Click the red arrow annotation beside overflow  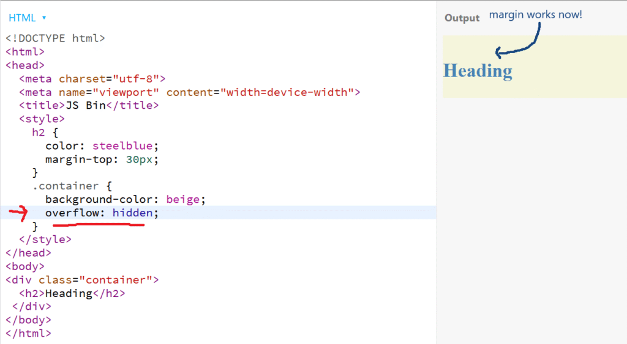tap(19, 214)
